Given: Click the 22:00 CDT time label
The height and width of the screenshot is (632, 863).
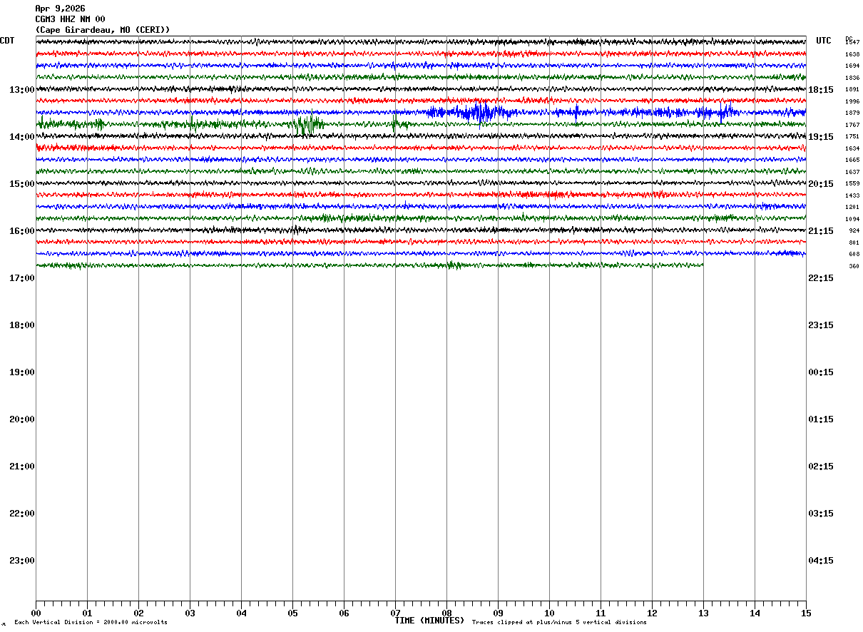Looking at the screenshot, I should (x=22, y=514).
